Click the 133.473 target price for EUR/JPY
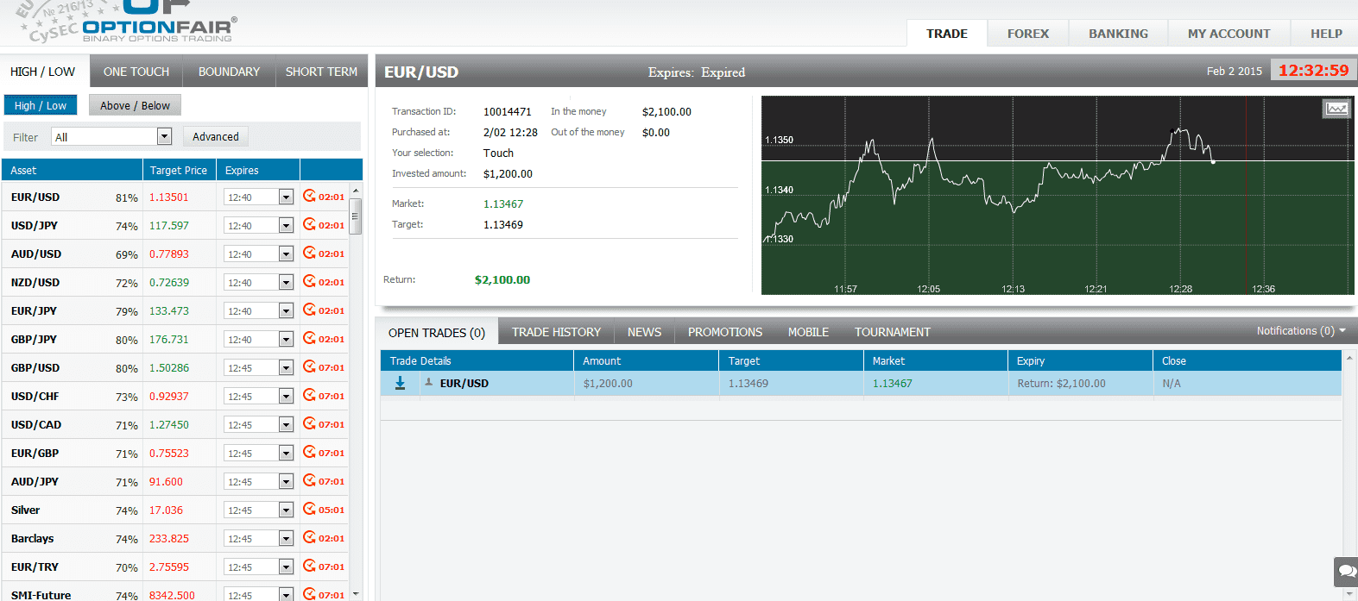The image size is (1358, 601). coord(169,310)
